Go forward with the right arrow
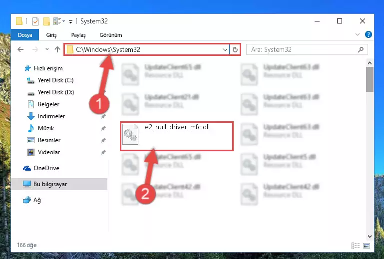 click(35, 49)
